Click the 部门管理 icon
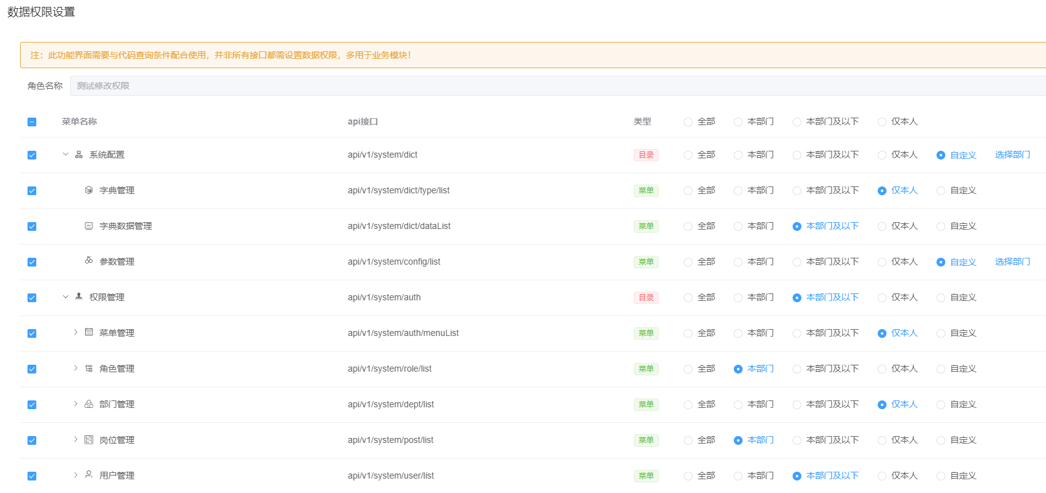The width and height of the screenshot is (1046, 493). click(x=89, y=404)
